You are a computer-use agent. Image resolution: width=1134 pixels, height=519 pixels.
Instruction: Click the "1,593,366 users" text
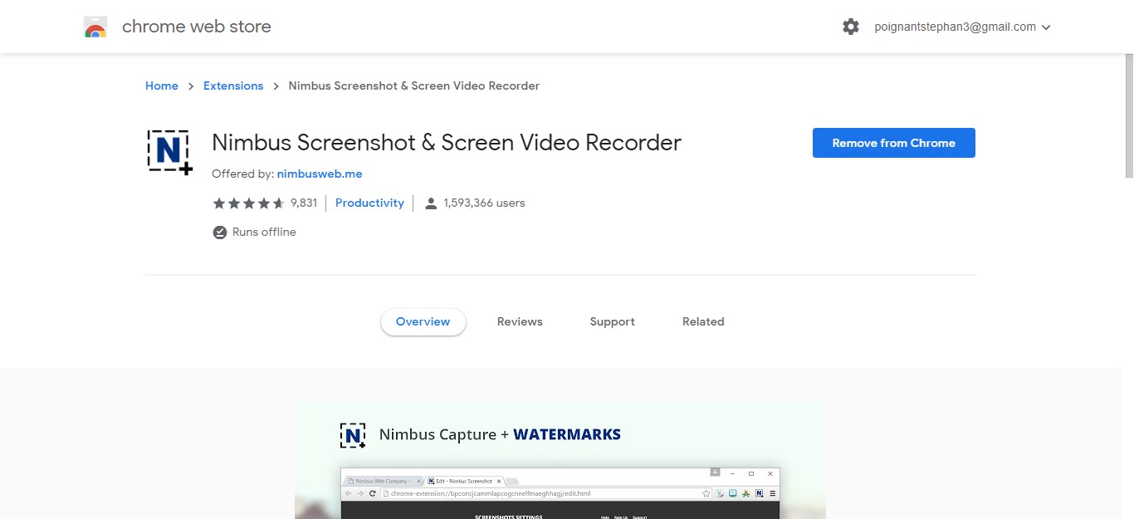click(x=485, y=203)
